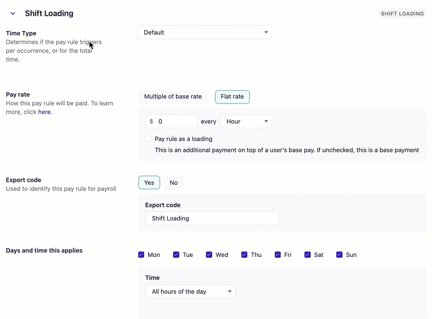The height and width of the screenshot is (319, 432).
Task: Click the Export code text field
Action: (212, 218)
